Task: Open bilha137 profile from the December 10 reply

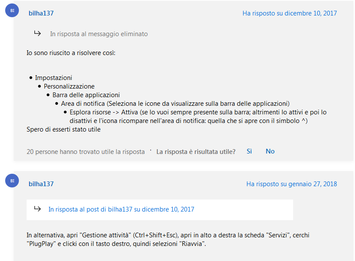Action: click(41, 13)
